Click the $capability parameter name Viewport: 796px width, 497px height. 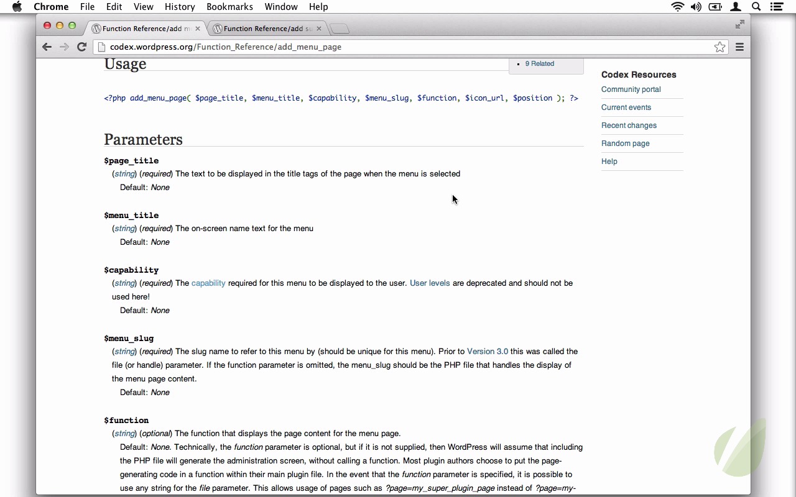(131, 270)
